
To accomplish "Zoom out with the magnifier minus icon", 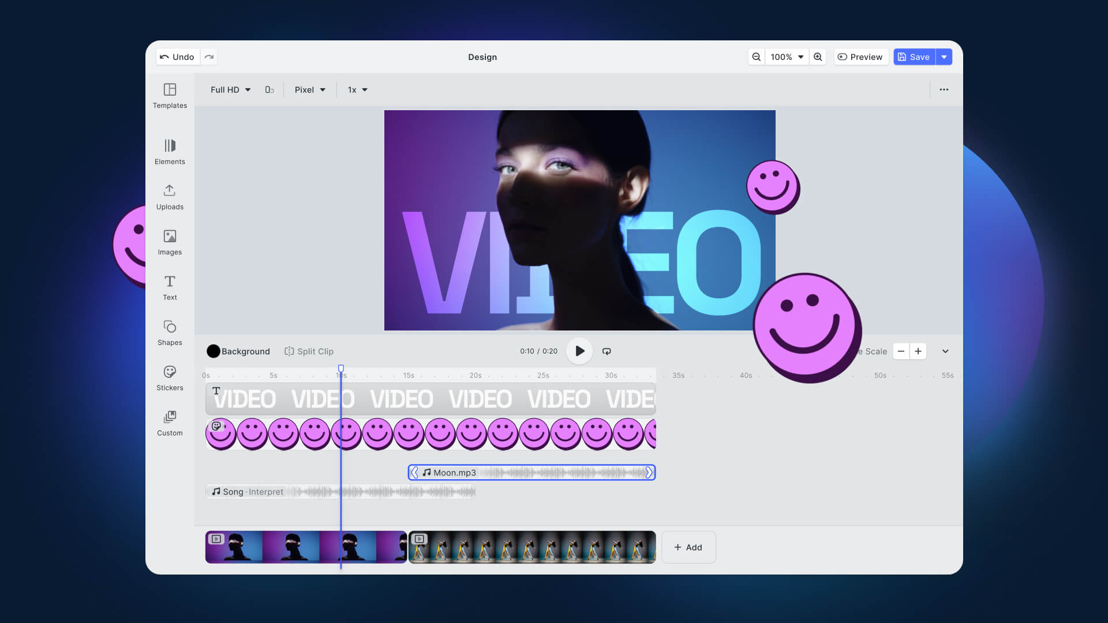I will point(756,57).
